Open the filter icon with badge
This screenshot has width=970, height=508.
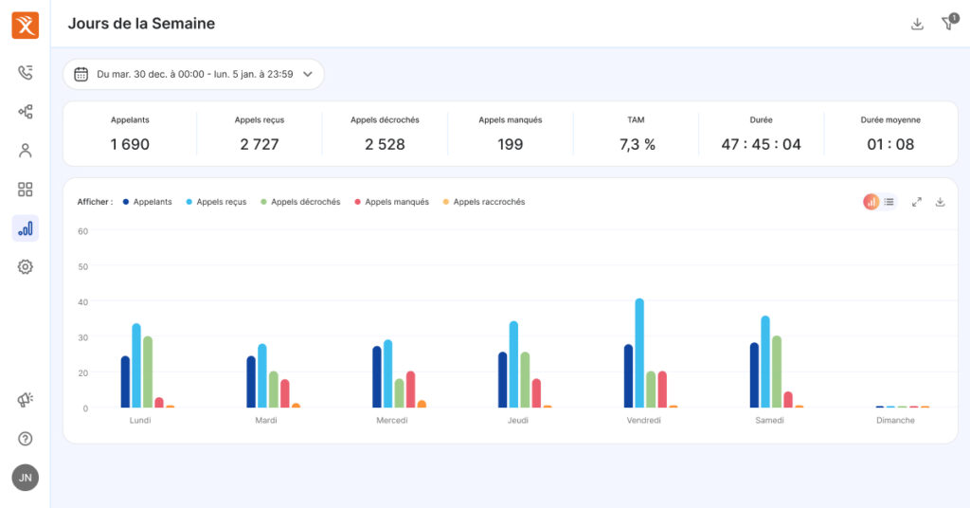(x=949, y=23)
